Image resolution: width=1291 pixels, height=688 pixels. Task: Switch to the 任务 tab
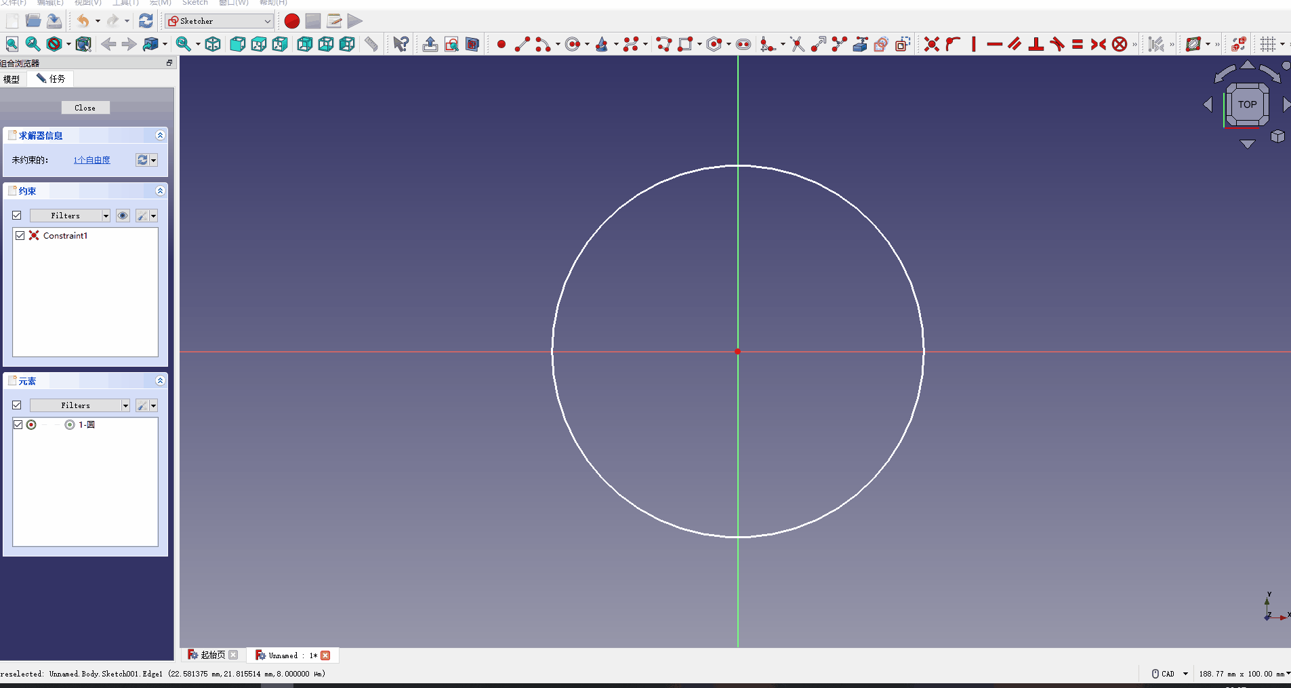click(51, 79)
